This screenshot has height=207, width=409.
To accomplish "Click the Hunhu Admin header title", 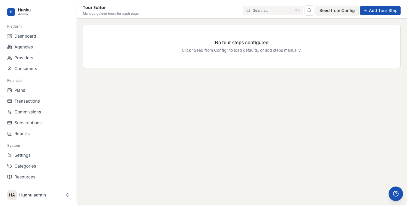I will (24, 12).
